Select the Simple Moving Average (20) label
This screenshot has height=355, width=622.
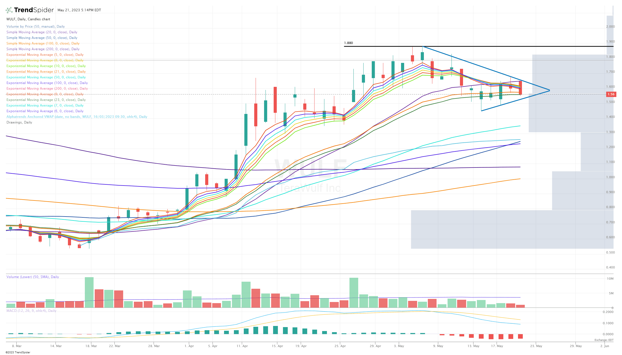[x=42, y=32]
